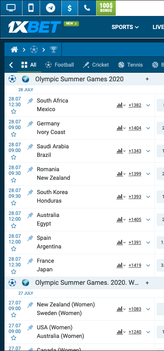Open statistics icon for Germany vs Ivory Coast

pos(121,128)
